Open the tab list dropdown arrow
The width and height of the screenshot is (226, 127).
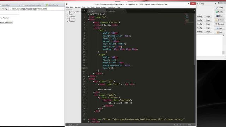(x=194, y=11)
